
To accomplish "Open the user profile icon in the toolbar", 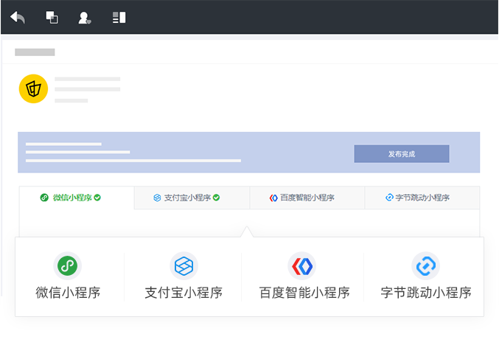I will click(85, 17).
